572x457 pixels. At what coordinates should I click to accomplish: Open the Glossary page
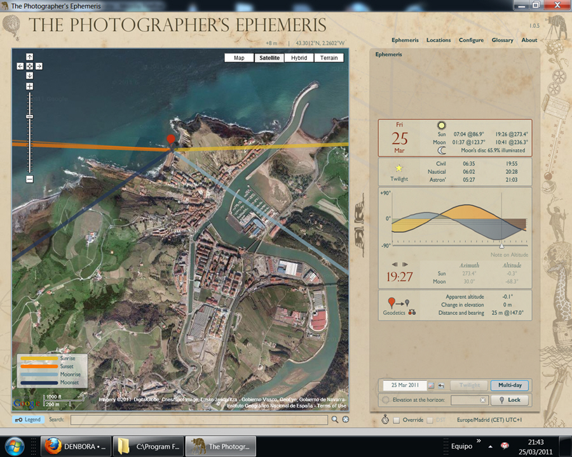click(x=502, y=40)
